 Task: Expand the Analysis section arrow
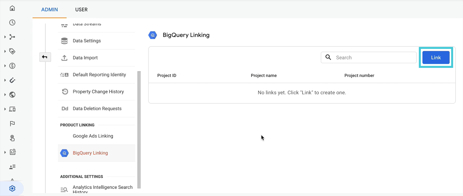(5, 152)
